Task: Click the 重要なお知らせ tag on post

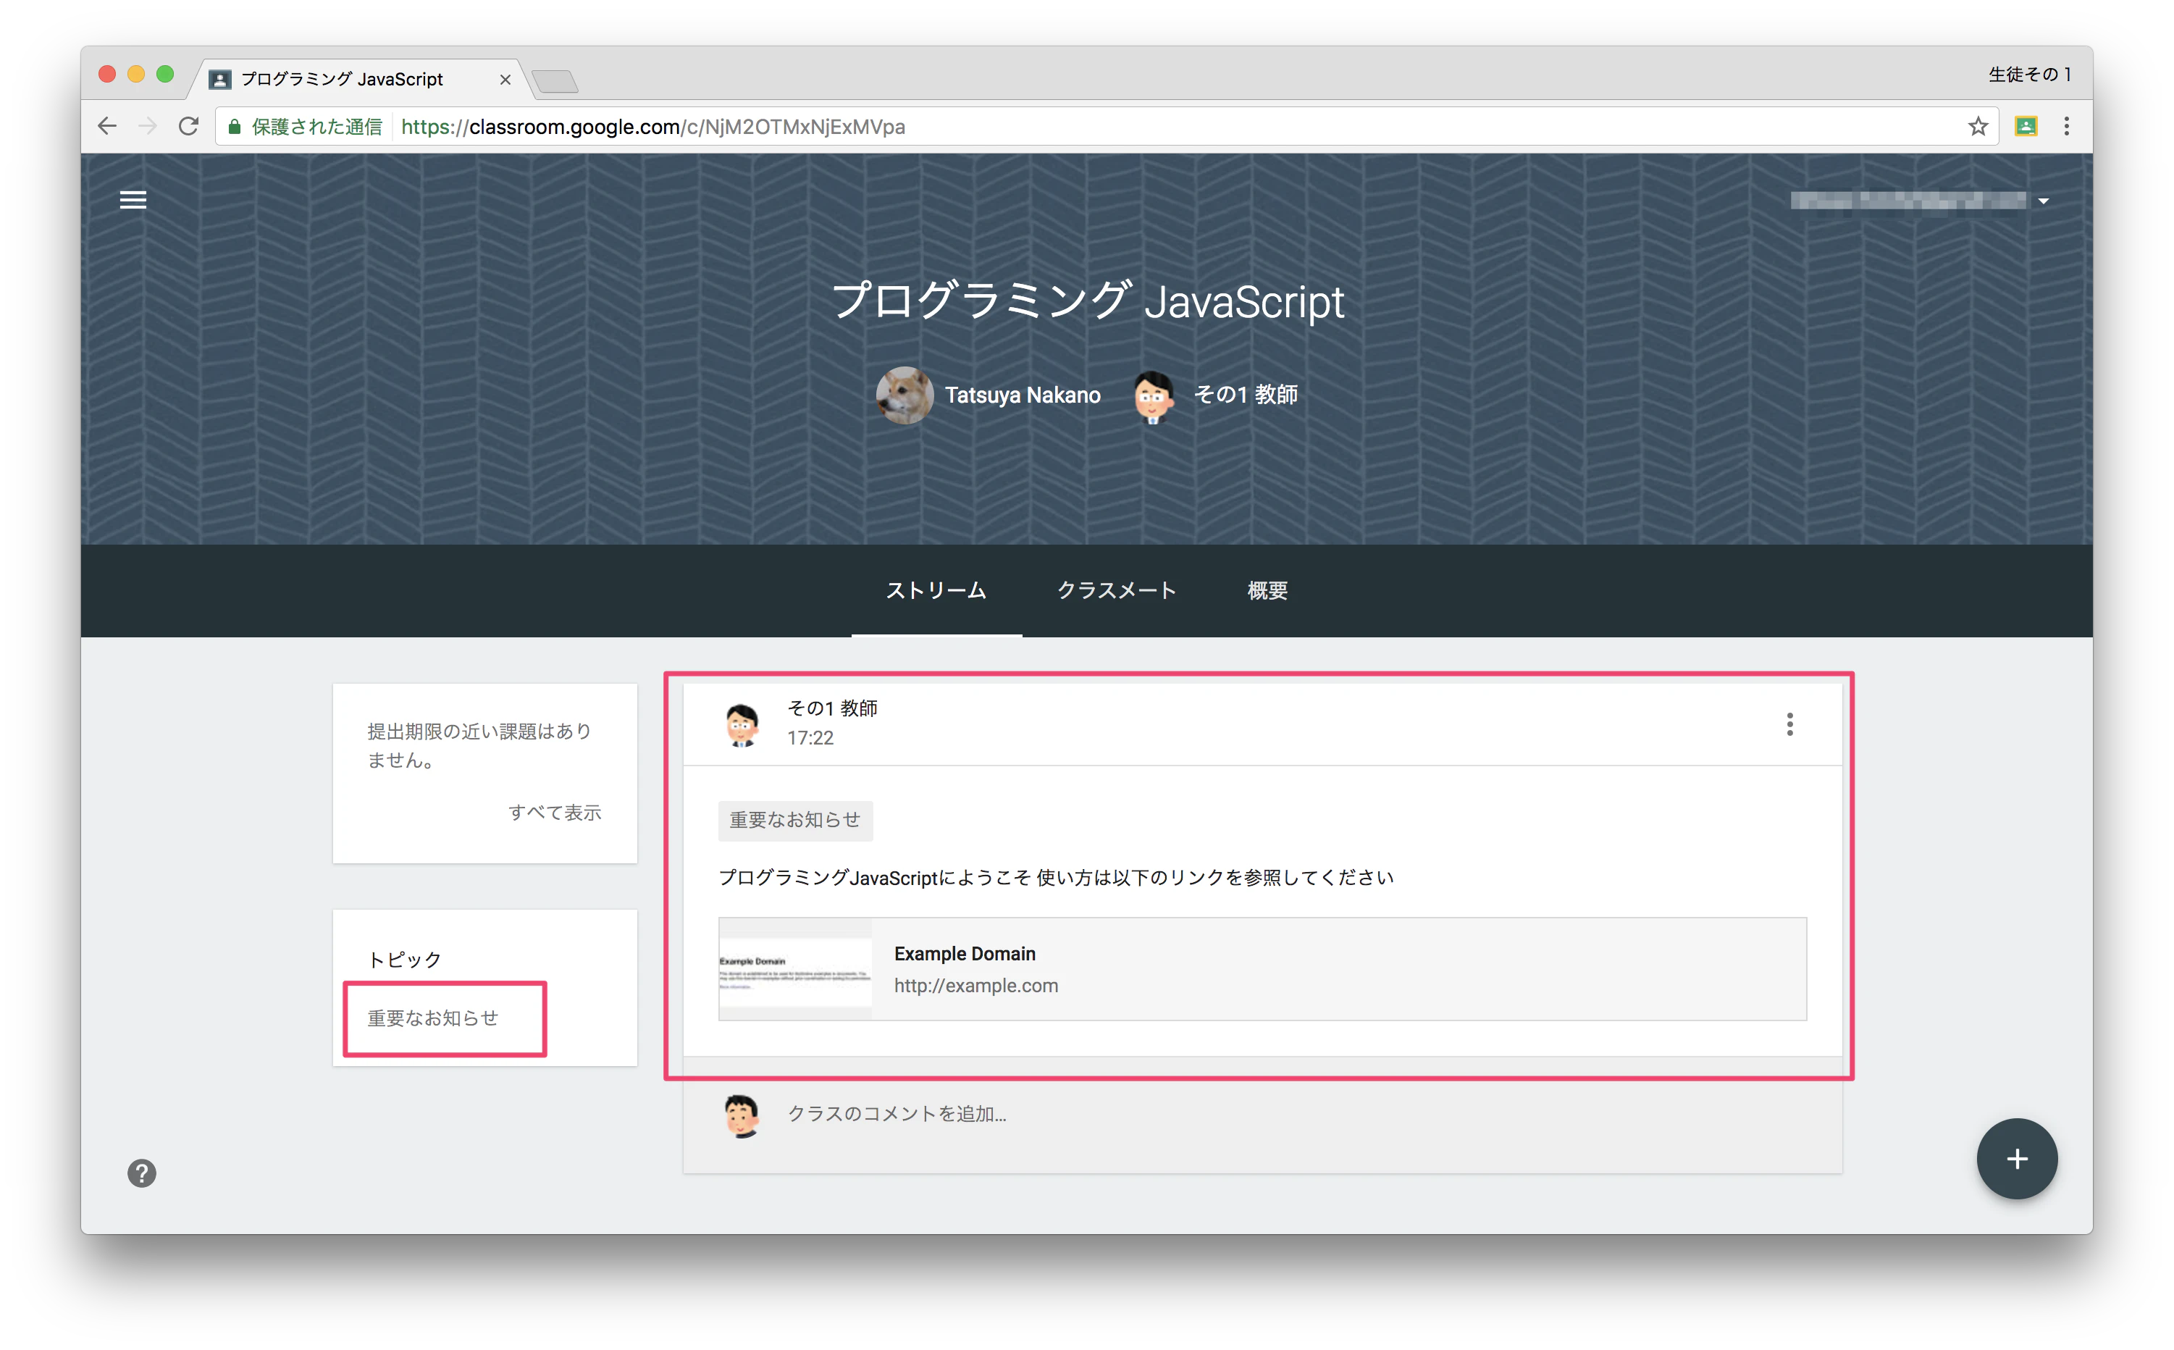Action: pos(795,821)
